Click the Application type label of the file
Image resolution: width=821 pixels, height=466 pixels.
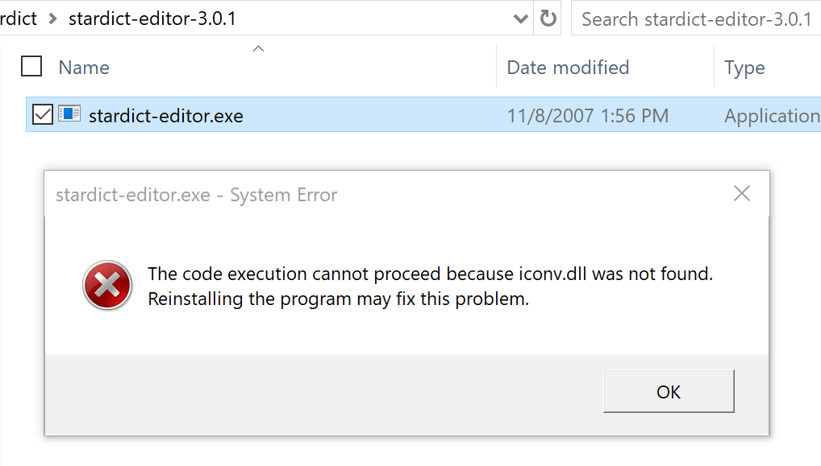point(771,114)
